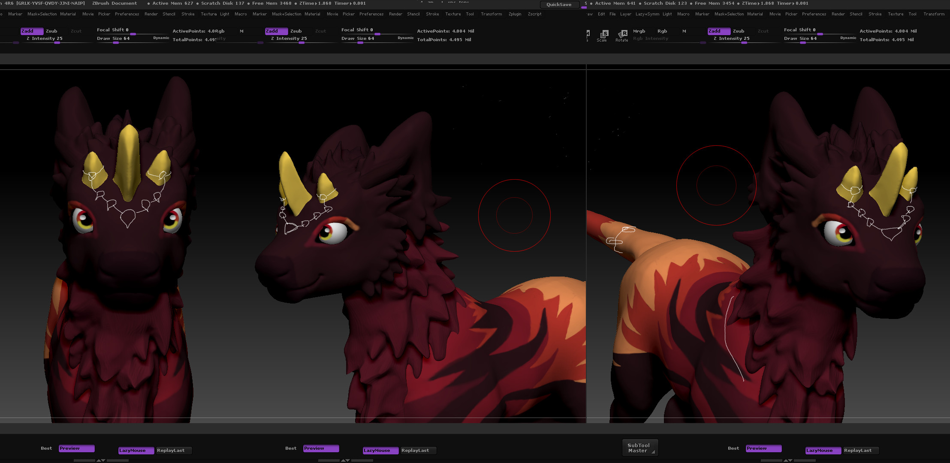Click the QuickSave button
950x463 pixels.
coord(559,4)
